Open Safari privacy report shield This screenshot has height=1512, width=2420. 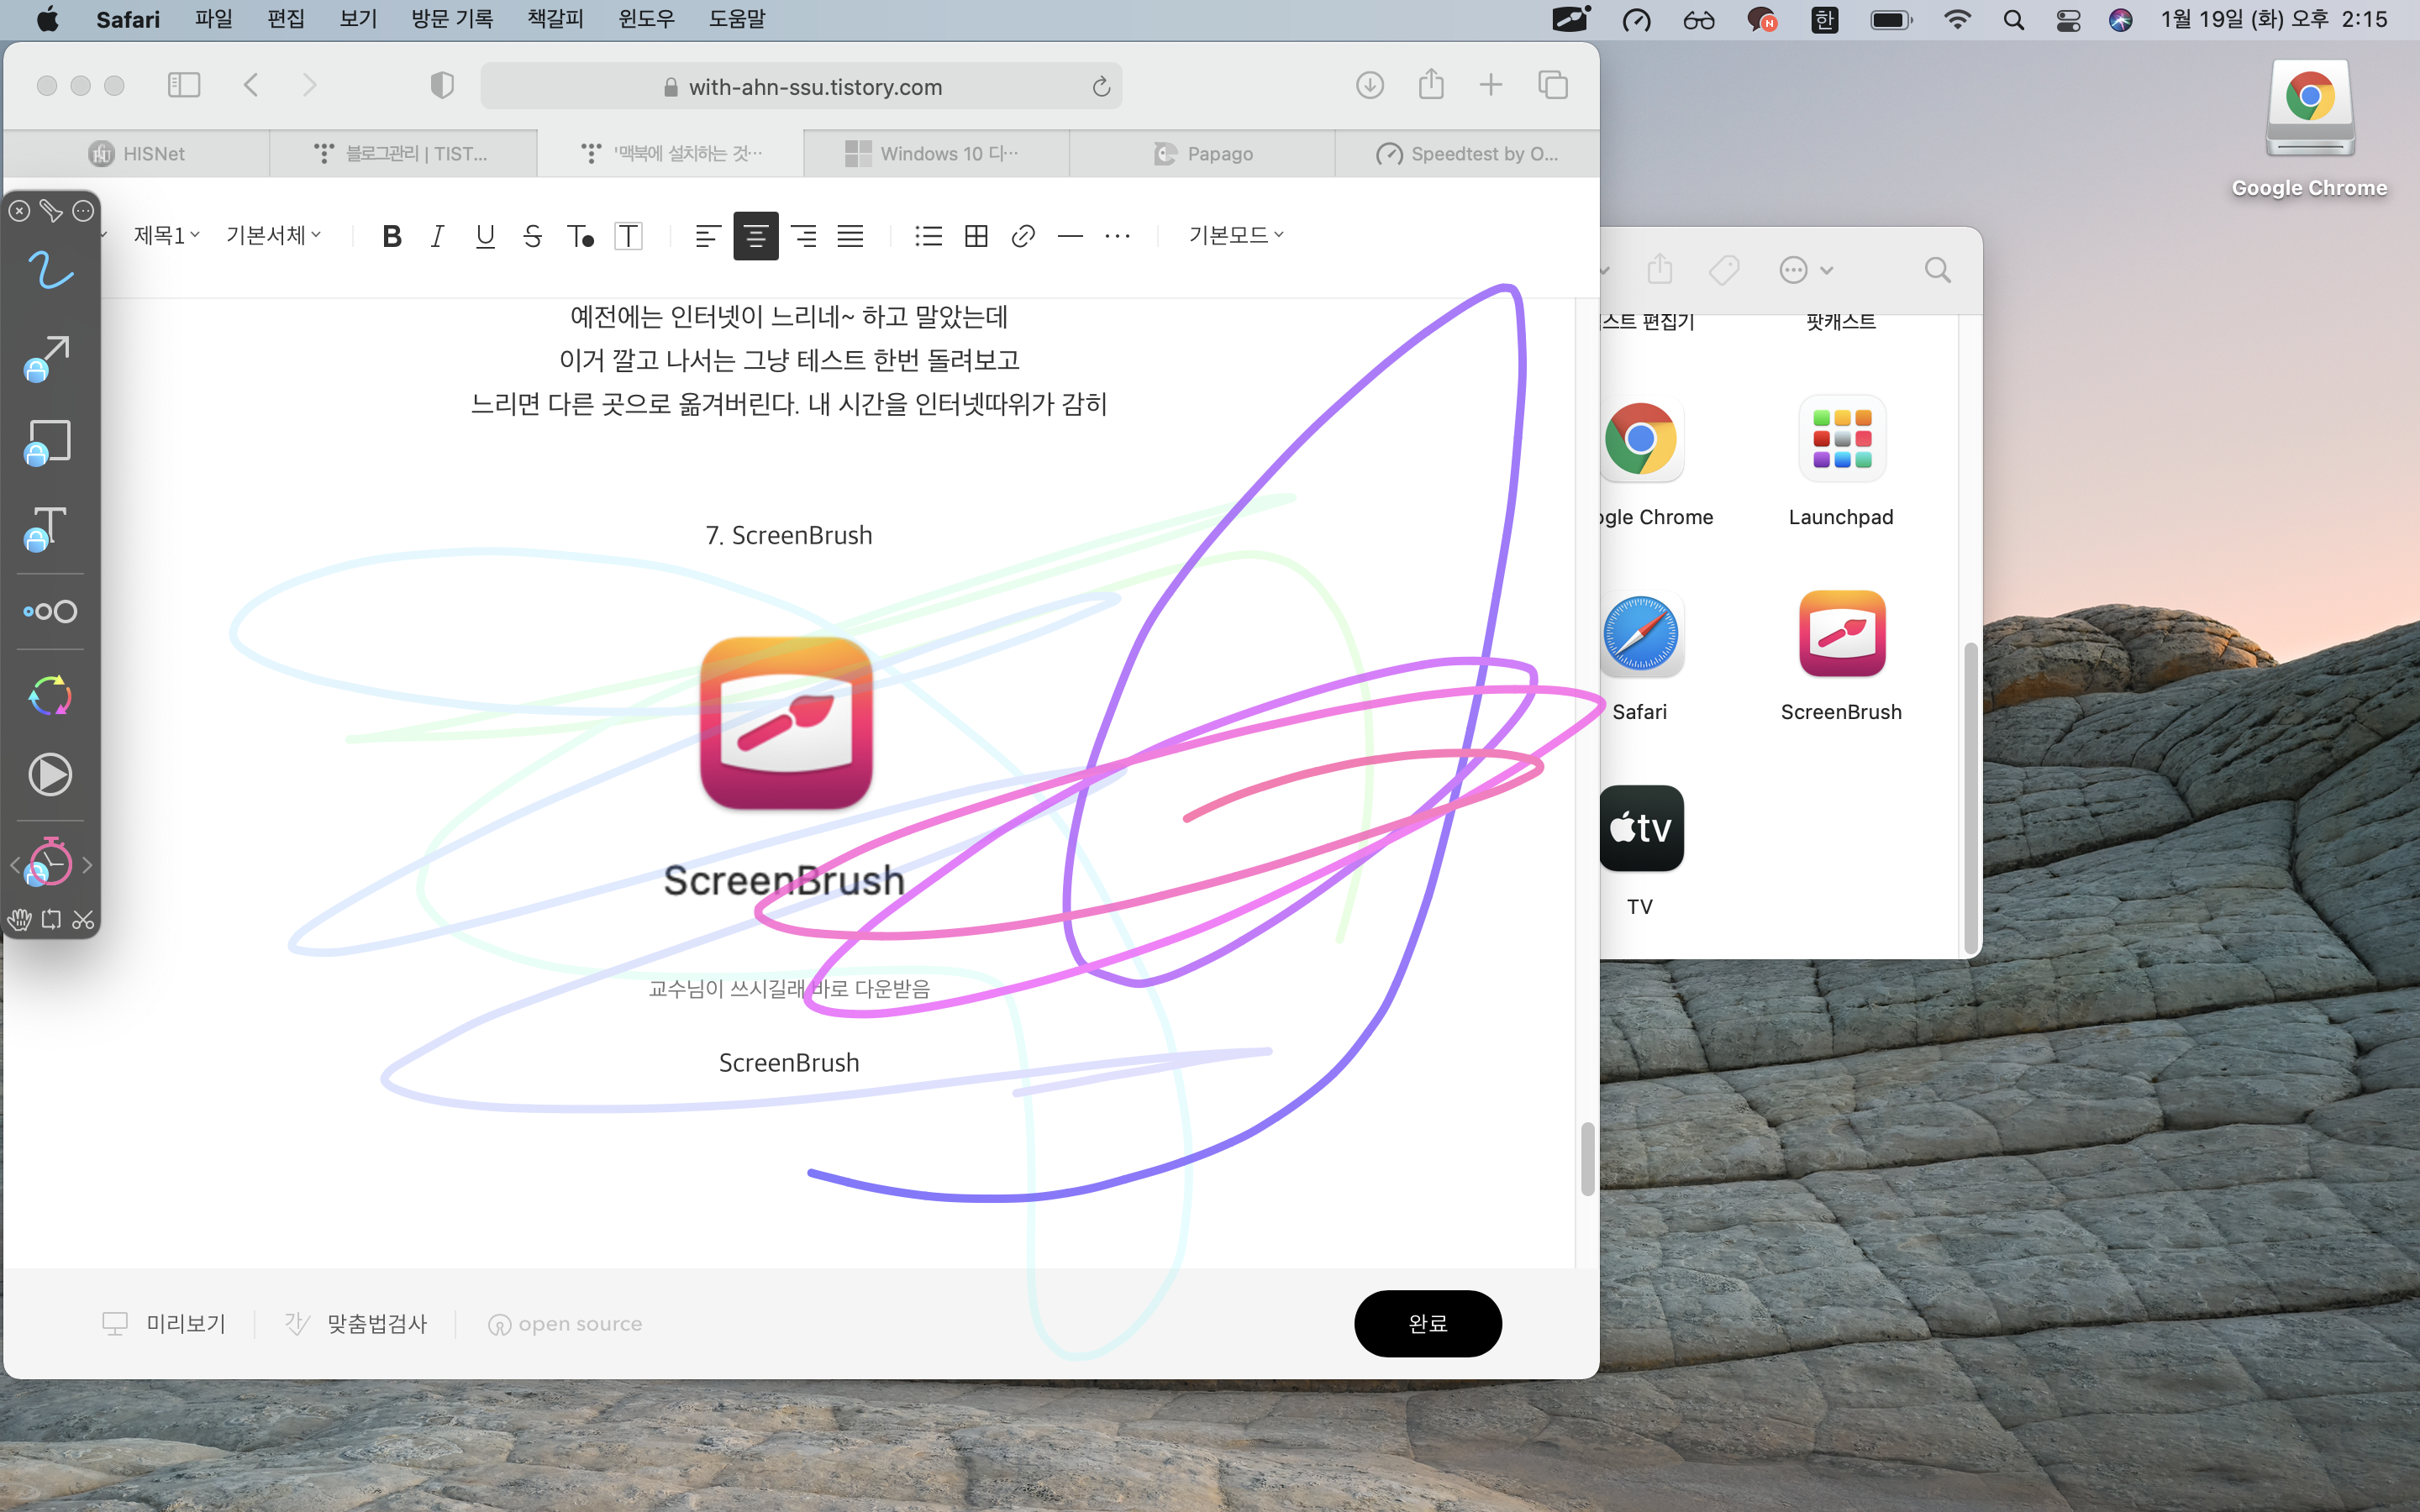click(442, 85)
